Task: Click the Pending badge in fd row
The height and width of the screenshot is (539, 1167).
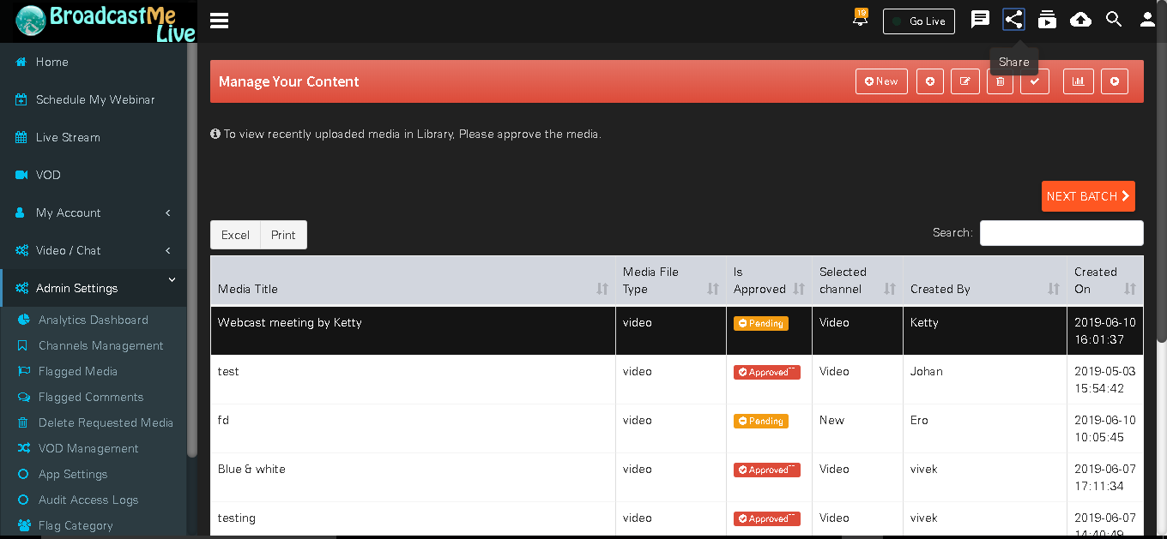Action: pos(760,421)
